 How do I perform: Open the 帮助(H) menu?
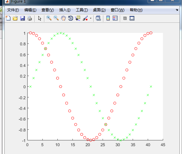[x=136, y=10]
